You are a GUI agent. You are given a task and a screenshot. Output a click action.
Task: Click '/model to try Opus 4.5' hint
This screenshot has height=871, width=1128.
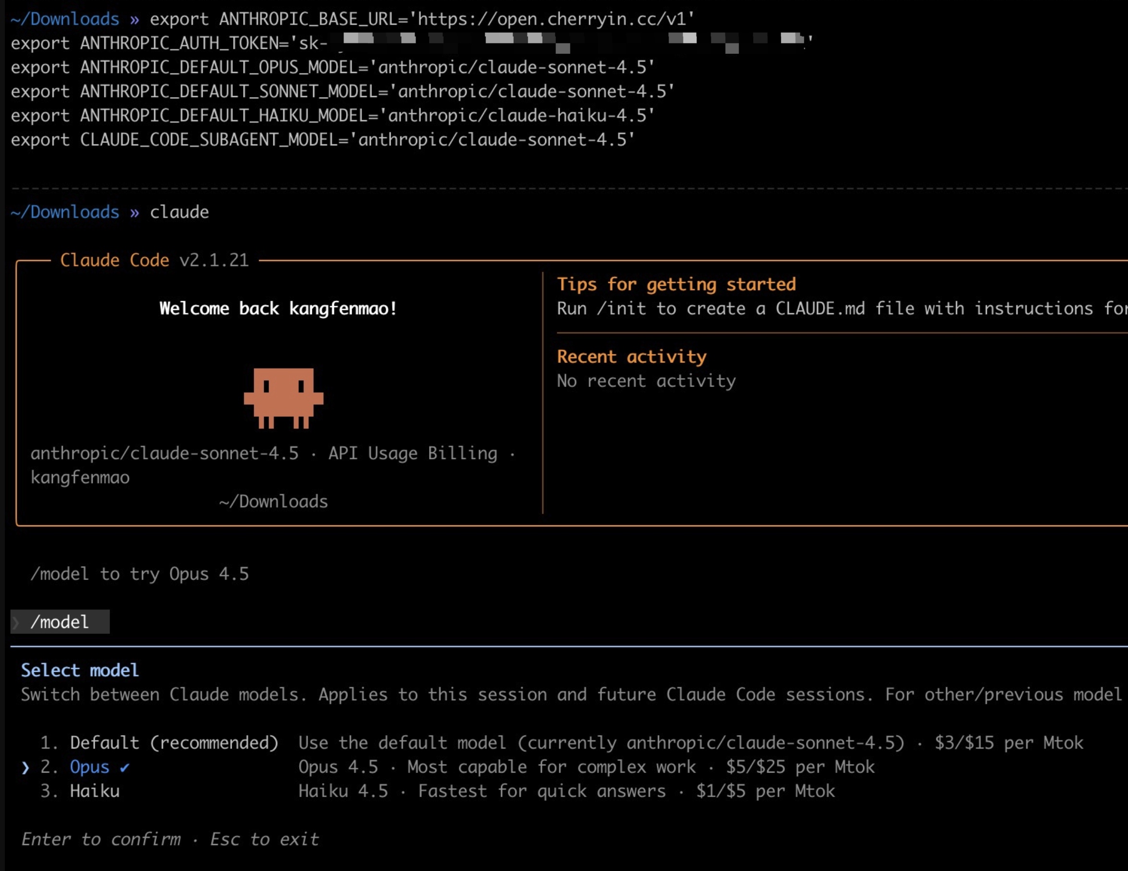tap(139, 574)
